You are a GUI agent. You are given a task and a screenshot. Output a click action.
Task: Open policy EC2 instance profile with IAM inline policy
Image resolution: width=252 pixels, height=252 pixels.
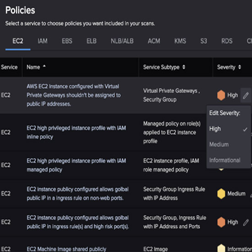point(76,132)
